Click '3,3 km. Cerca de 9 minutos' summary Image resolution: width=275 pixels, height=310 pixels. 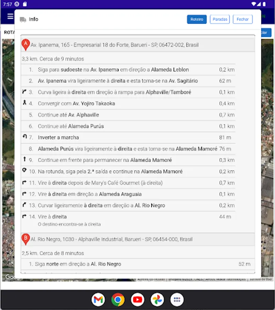point(53,59)
